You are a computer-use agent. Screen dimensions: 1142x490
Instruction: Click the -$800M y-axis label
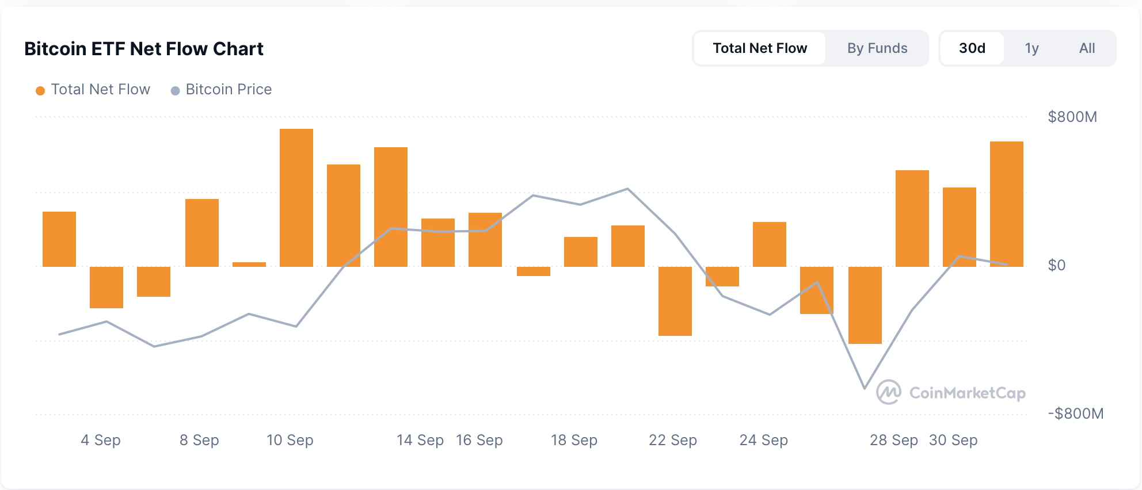tap(1075, 414)
